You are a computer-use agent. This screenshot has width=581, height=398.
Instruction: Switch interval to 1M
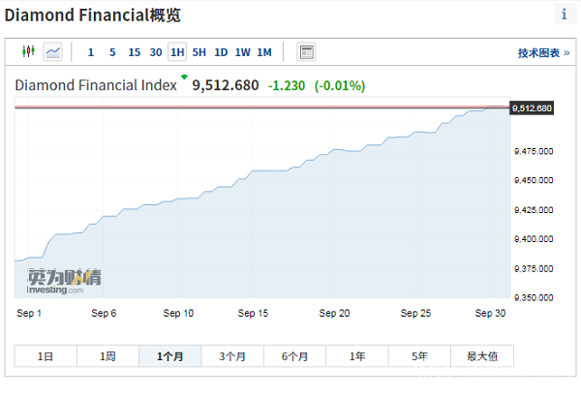tap(264, 52)
